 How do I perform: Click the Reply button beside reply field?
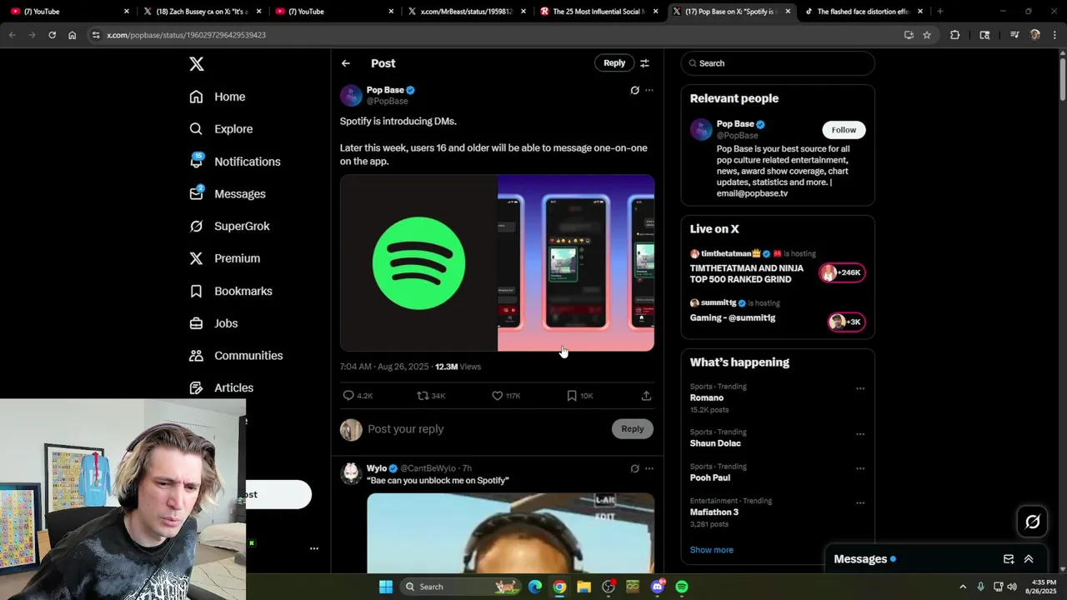pos(633,429)
